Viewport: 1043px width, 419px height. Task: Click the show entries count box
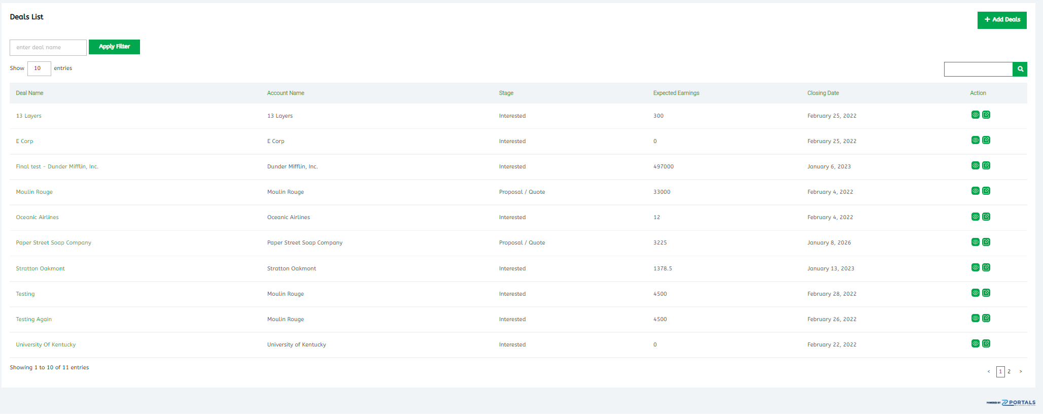[39, 68]
